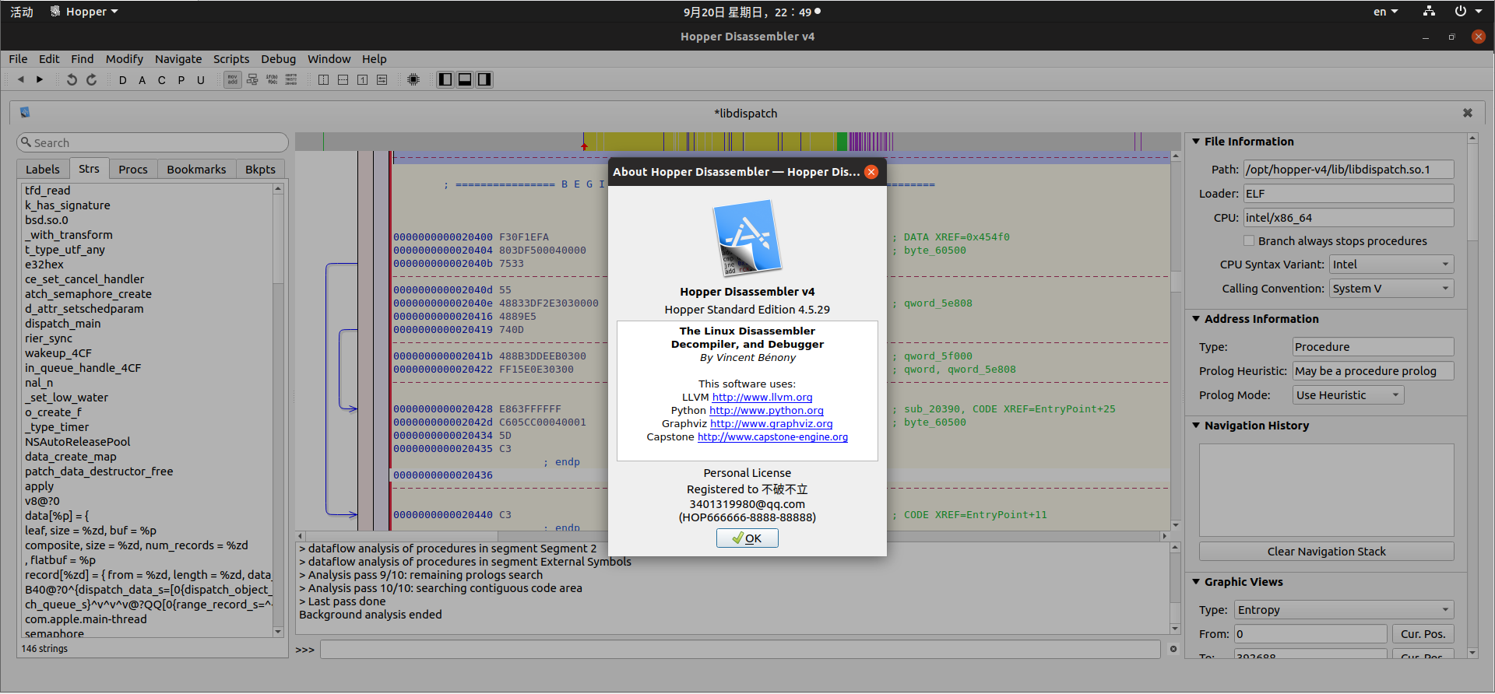Collapse the Graphic Views section
1495x694 pixels.
pos(1196,582)
